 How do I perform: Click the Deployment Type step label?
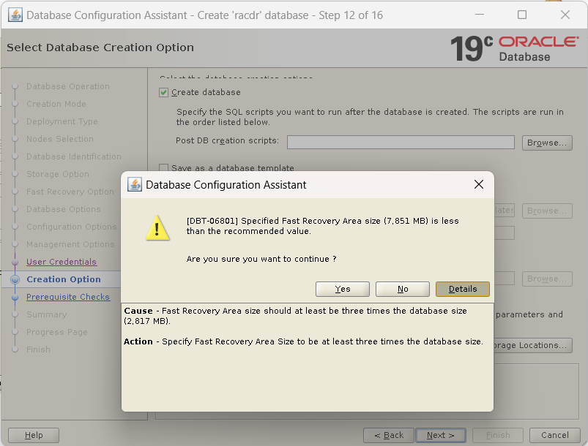62,121
